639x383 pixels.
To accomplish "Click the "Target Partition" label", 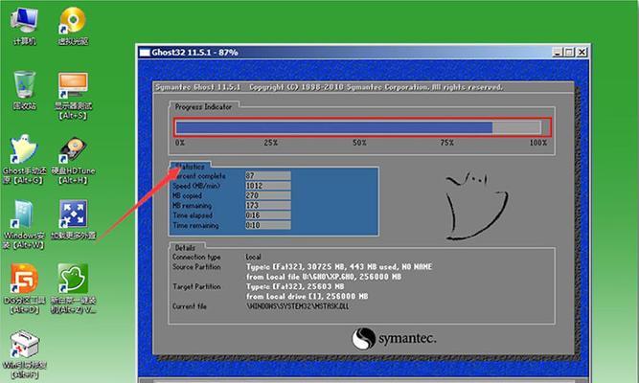I will (x=196, y=287).
